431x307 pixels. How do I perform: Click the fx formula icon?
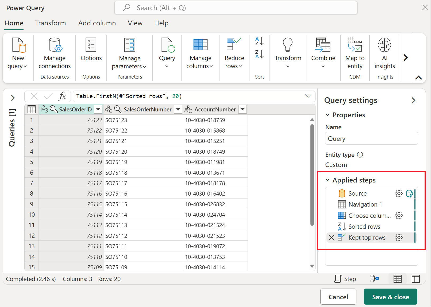coord(62,96)
